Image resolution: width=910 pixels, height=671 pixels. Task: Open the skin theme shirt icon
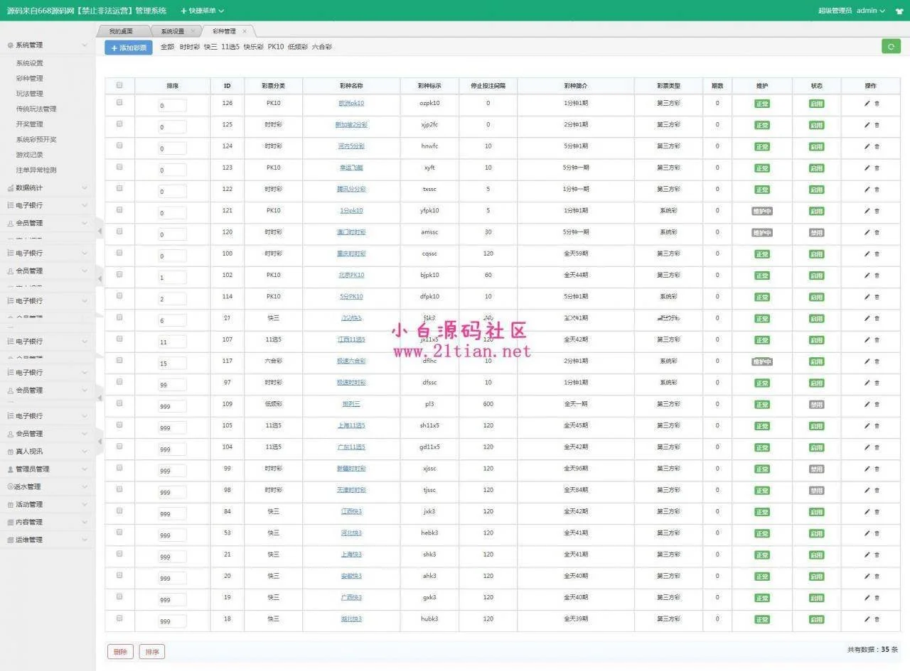pos(899,11)
